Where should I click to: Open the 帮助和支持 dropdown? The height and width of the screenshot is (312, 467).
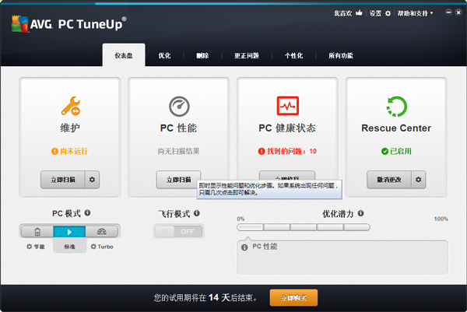pyautogui.click(x=415, y=13)
